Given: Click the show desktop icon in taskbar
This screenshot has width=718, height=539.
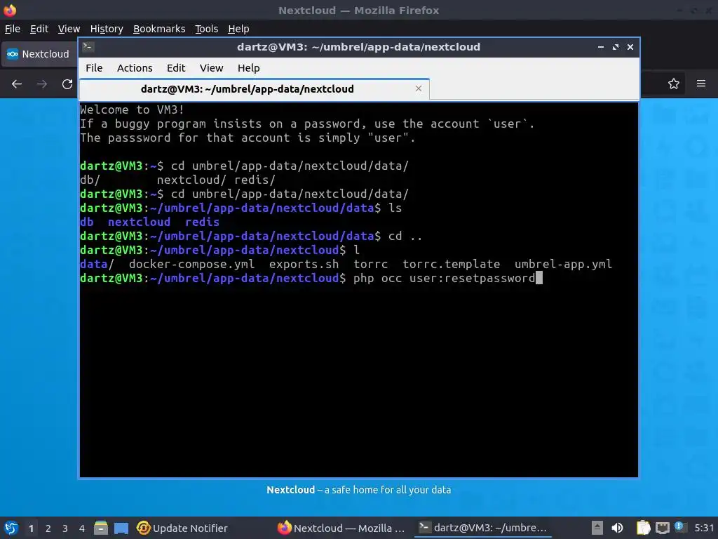Looking at the screenshot, I should tap(121, 528).
